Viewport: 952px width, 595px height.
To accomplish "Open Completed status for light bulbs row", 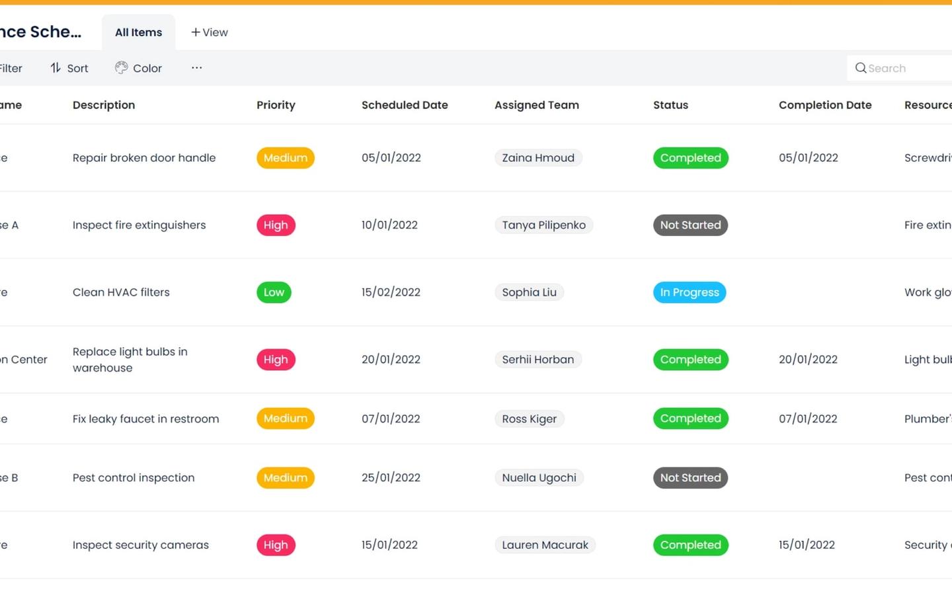I will 691,360.
